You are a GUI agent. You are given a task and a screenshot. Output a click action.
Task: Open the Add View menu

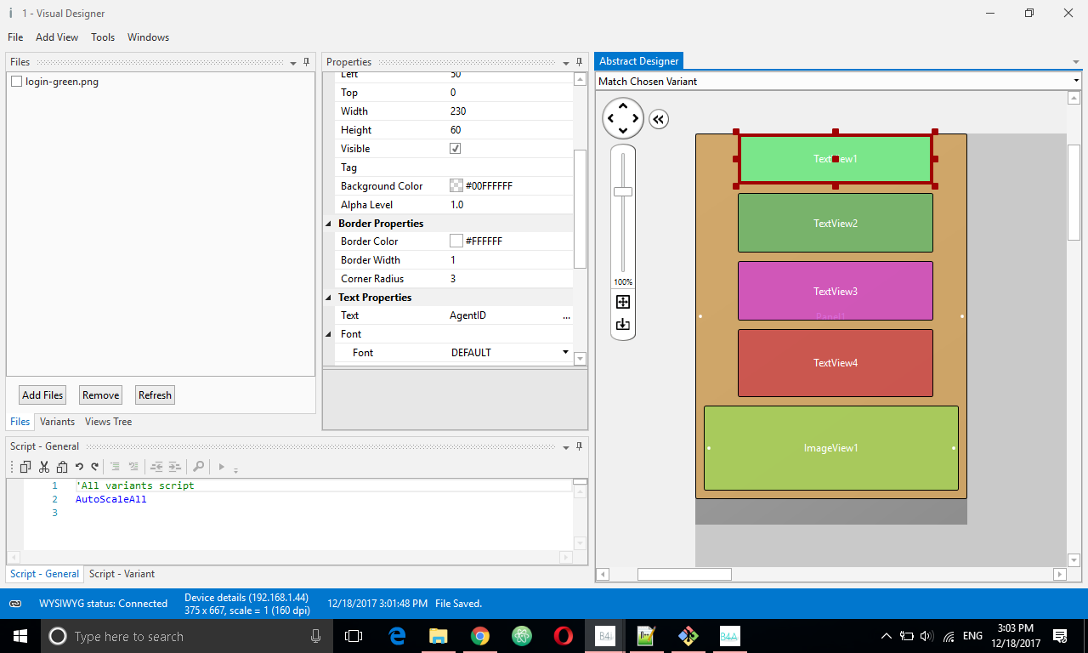57,37
